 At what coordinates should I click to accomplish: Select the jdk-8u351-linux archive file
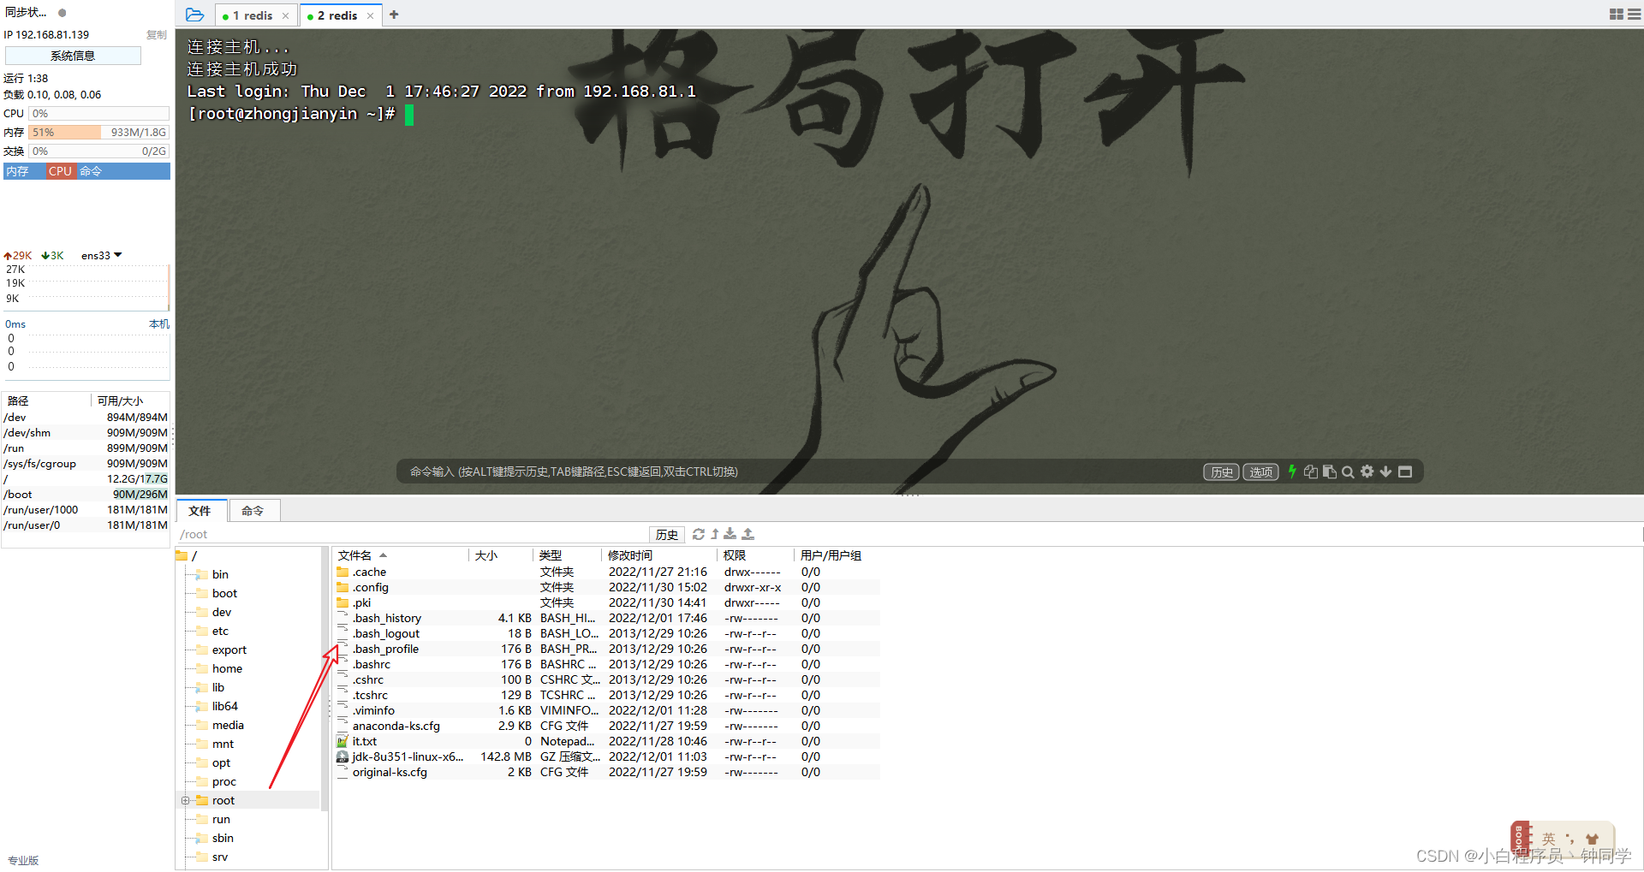click(x=607, y=756)
